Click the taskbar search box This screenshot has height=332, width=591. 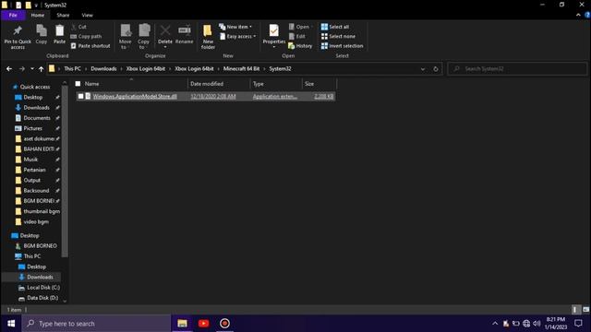(96, 324)
